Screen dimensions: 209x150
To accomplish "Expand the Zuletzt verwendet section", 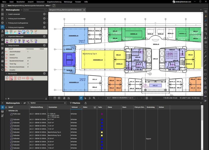I will (7, 14).
